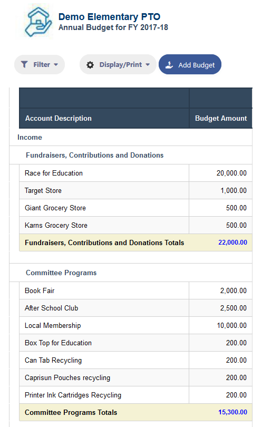
Task: Click the hand-coin icon on Add Budget
Action: pyautogui.click(x=169, y=65)
